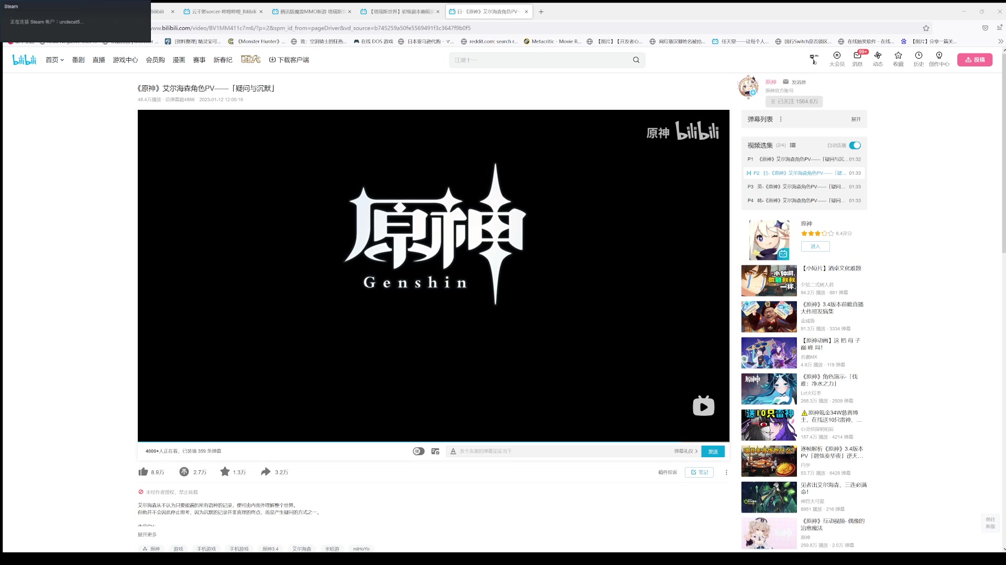The width and height of the screenshot is (1006, 565).
Task: Open the 首页 dropdown in the navbar
Action: tap(54, 60)
